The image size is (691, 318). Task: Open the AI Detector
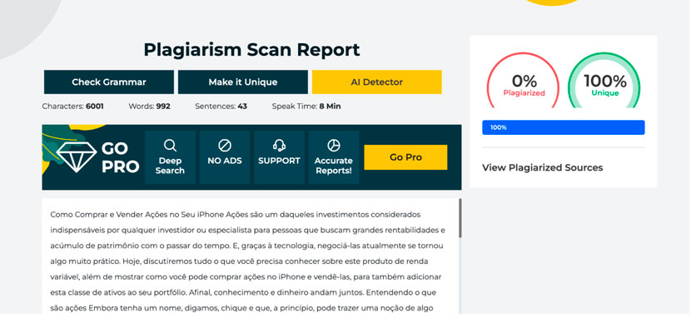point(377,82)
